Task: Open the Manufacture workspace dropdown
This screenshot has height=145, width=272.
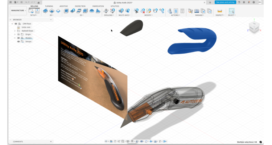Action: pos(18,11)
